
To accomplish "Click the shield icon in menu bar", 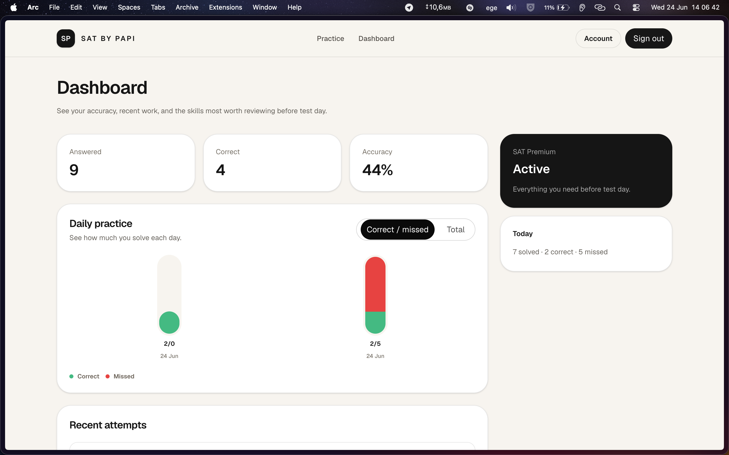I will pos(531,8).
